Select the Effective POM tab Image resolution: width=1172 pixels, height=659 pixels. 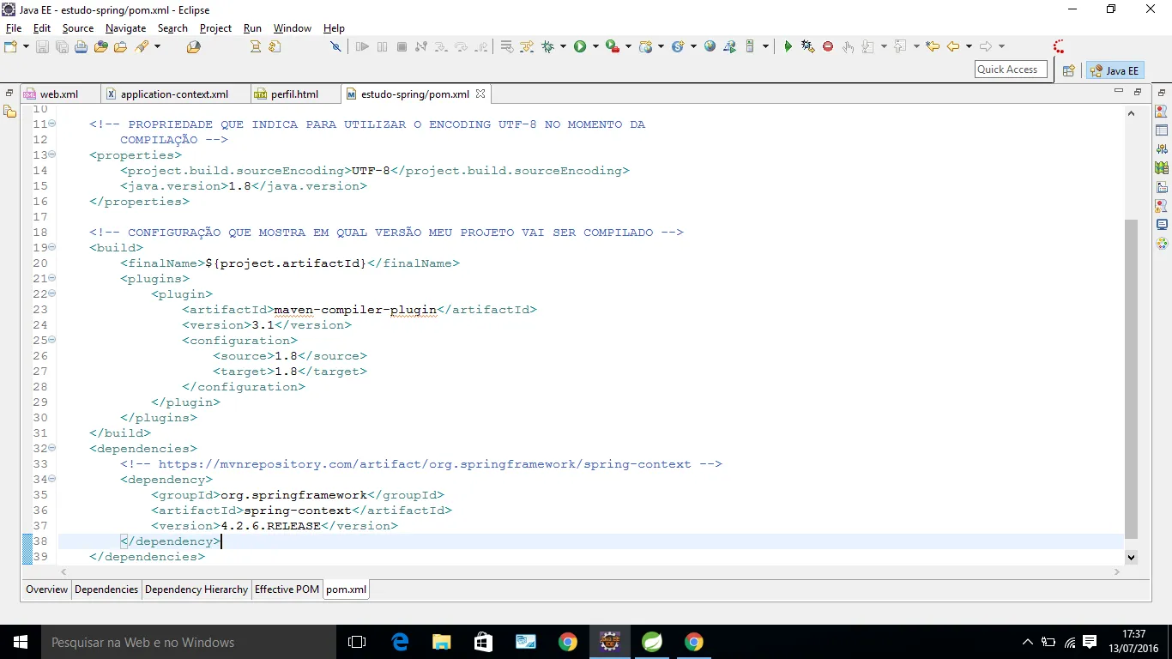(287, 589)
